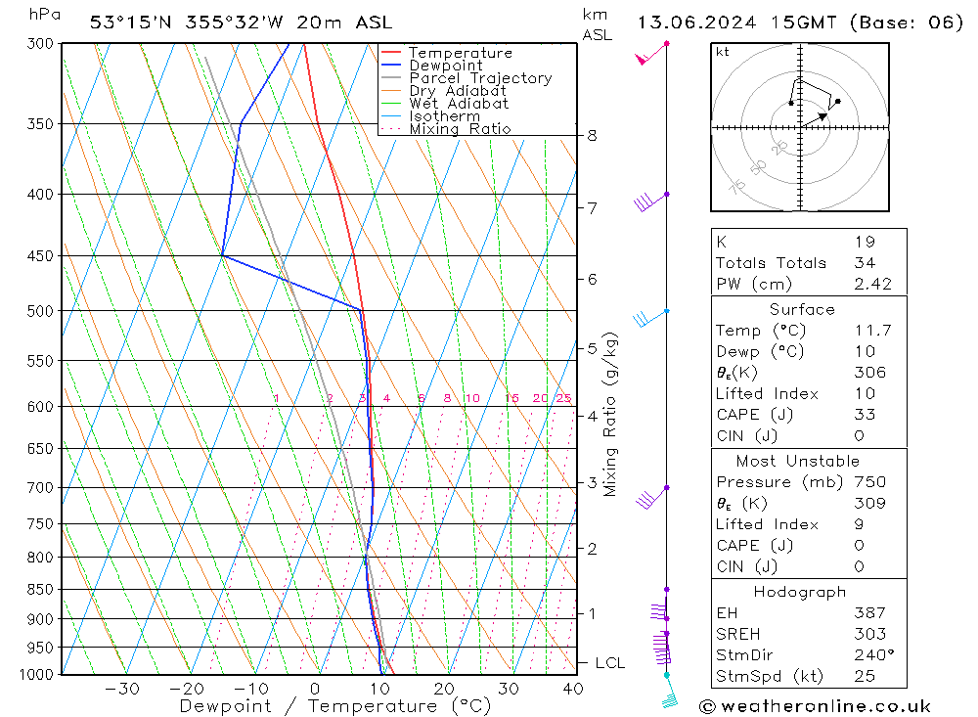Click the 'Isotherm' legend label

[445, 116]
